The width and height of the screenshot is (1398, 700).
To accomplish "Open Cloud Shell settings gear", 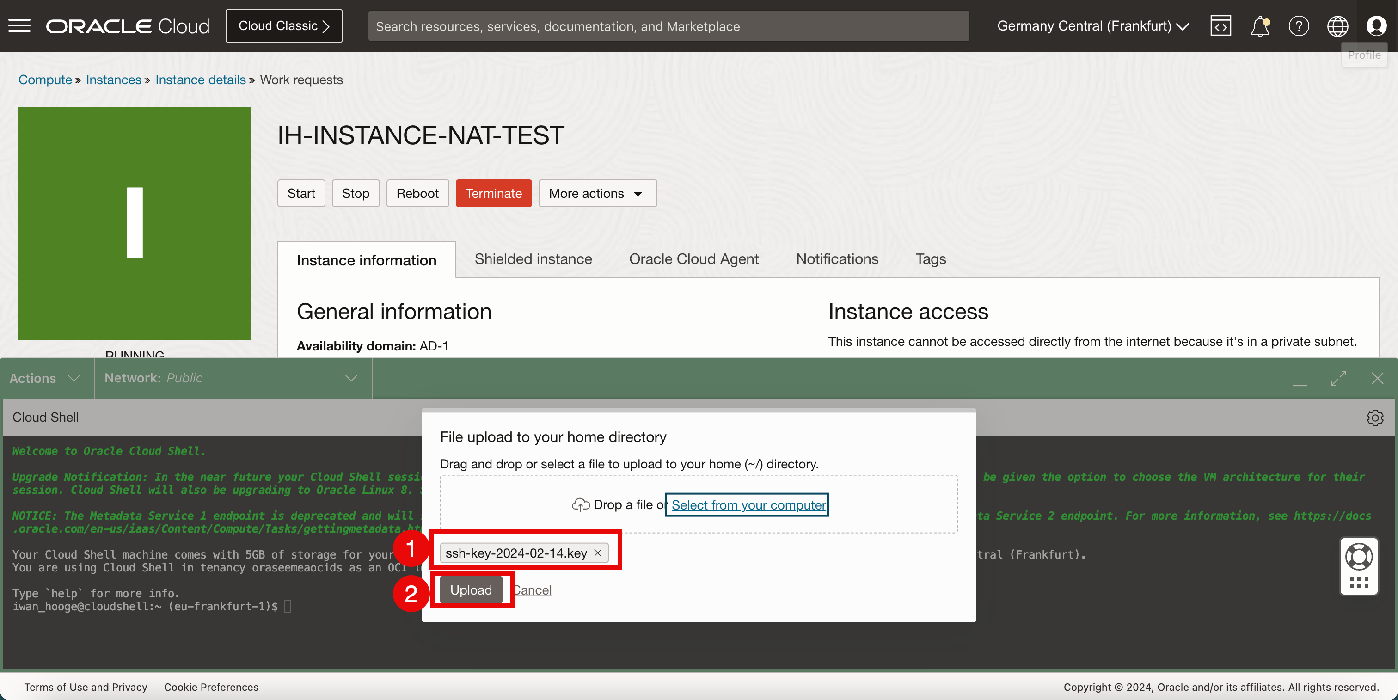I will [x=1375, y=418].
